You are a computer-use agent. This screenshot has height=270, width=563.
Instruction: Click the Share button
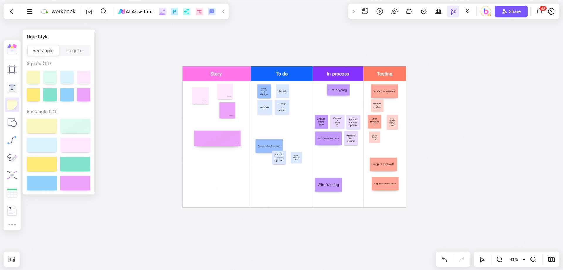[511, 11]
